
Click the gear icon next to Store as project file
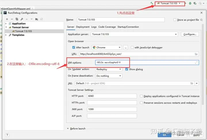click(201, 20)
